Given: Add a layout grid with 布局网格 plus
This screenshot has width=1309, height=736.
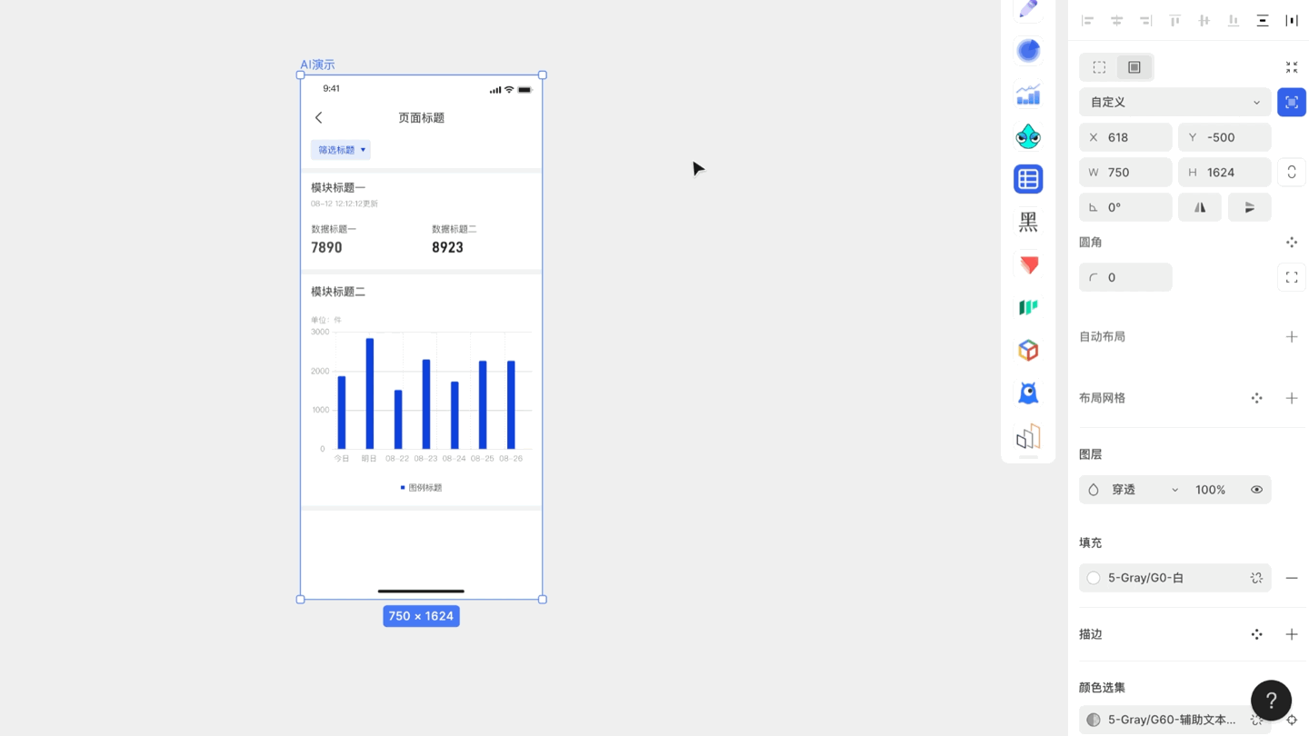Looking at the screenshot, I should 1292,398.
